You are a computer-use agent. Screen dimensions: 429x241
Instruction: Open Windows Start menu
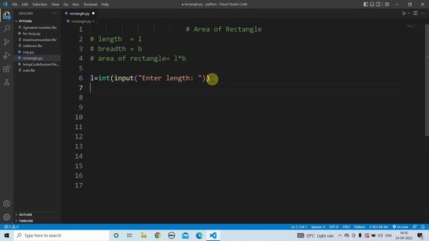7,235
